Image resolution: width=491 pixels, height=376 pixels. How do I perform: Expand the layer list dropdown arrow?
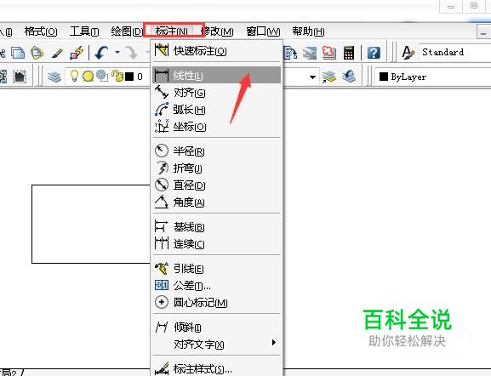[312, 77]
